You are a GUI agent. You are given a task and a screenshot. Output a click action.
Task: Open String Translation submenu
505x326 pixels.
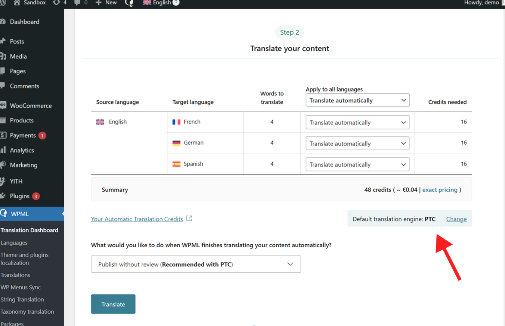pos(22,300)
